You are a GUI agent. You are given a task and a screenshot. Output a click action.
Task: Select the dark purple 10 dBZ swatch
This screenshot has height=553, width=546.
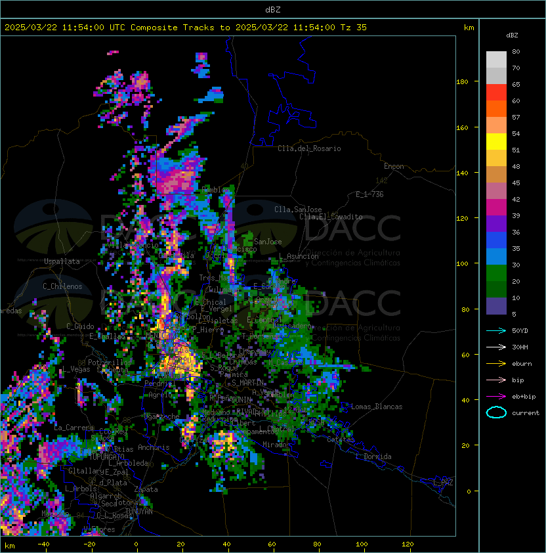click(496, 306)
